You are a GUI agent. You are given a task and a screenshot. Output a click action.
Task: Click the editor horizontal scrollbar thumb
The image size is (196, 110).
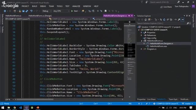coord(35,99)
